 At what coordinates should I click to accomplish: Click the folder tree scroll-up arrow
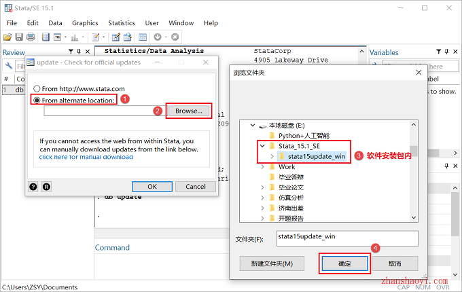[414, 124]
